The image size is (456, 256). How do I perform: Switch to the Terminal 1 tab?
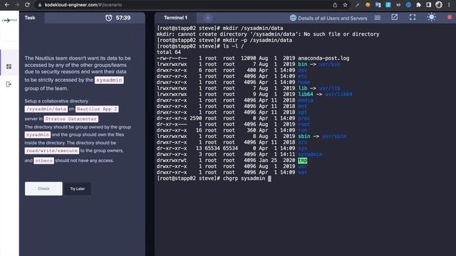(x=176, y=18)
